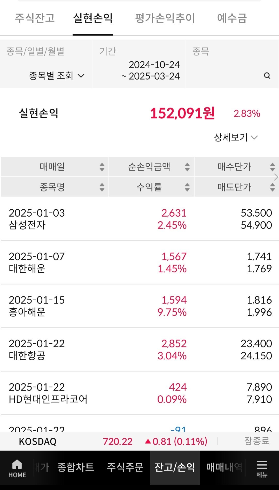Screen dimensions: 279x490
Task: Switch to the 평가손익추이 tab
Action: 165,18
